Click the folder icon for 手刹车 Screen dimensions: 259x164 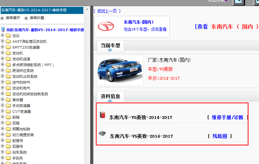coord(8,158)
